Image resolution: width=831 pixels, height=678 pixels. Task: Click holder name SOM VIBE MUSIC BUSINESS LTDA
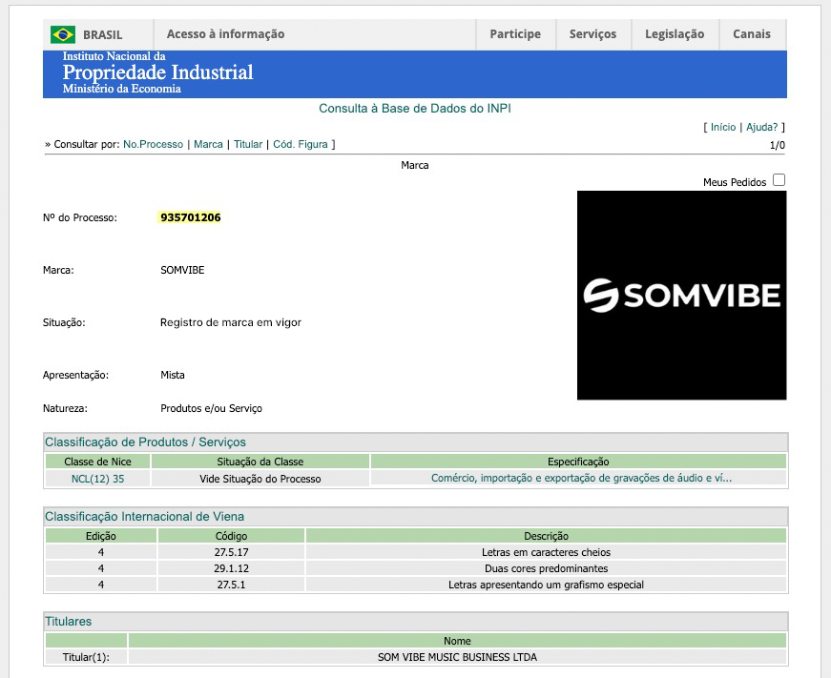coord(457,657)
